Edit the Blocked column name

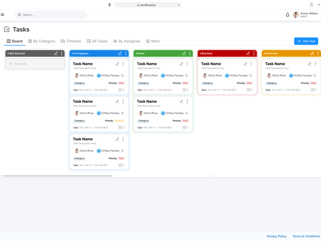(x=248, y=53)
